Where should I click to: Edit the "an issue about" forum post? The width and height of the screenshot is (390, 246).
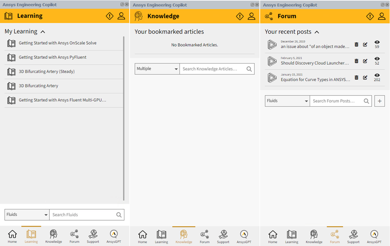click(x=365, y=44)
